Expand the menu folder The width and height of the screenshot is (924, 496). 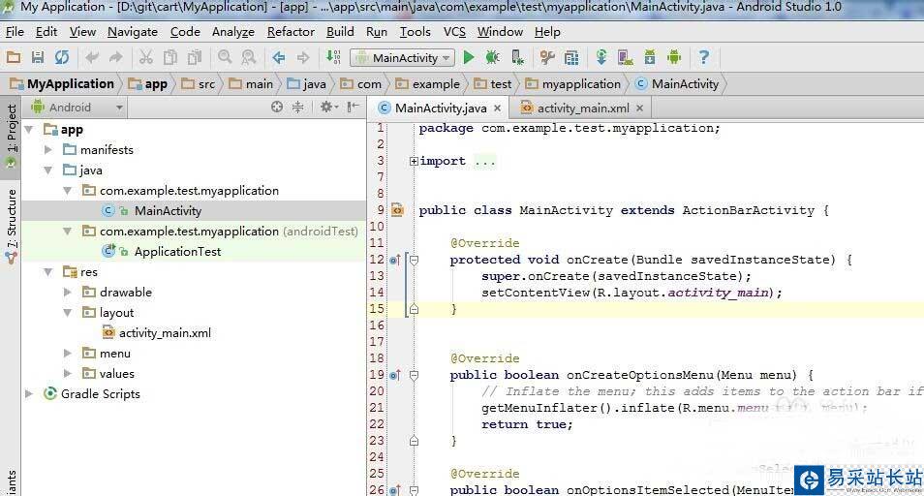(x=68, y=354)
